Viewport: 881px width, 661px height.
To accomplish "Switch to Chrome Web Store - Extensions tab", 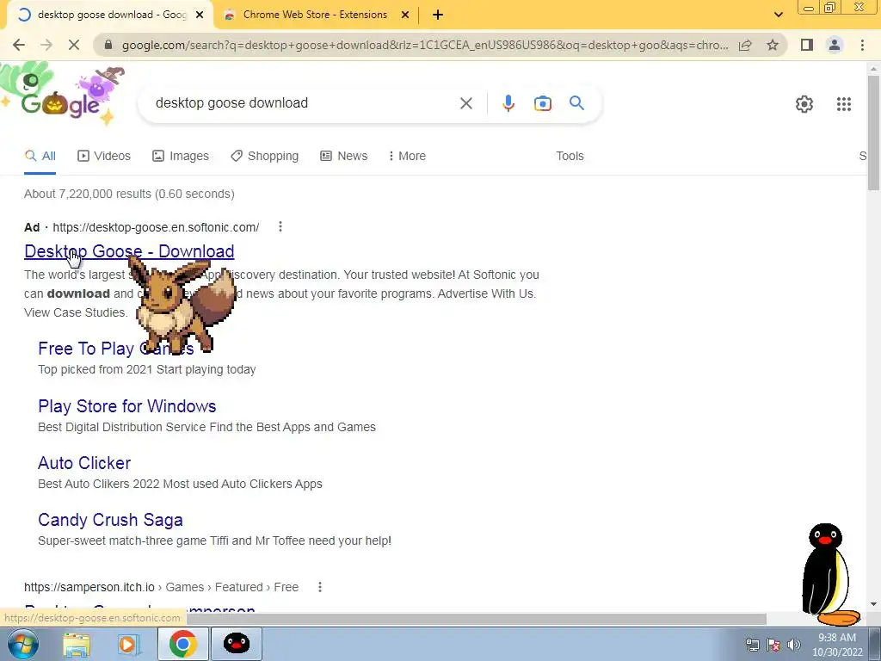I will pos(316,15).
